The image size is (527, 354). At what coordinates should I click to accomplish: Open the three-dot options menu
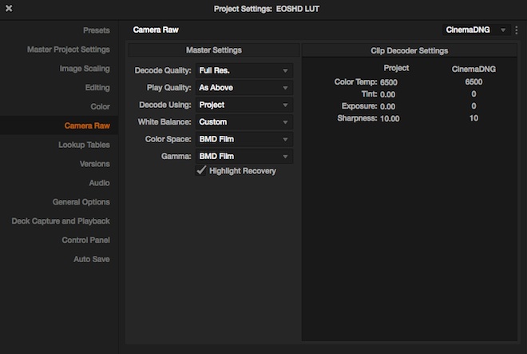pos(517,30)
